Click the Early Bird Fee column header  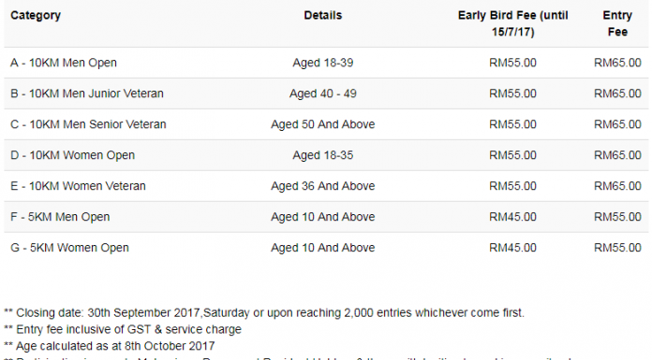(x=512, y=23)
